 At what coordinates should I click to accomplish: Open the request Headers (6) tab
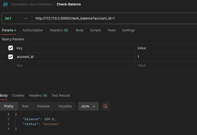coord(59,30)
